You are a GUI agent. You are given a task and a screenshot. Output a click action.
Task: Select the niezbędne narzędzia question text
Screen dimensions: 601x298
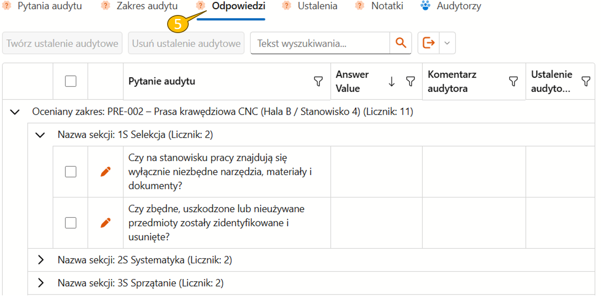click(220, 171)
